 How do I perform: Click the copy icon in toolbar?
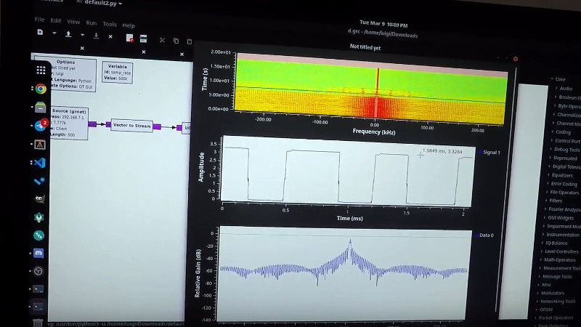click(176, 41)
